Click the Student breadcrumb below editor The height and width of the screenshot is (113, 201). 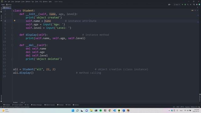pyautogui.click(x=15, y=102)
